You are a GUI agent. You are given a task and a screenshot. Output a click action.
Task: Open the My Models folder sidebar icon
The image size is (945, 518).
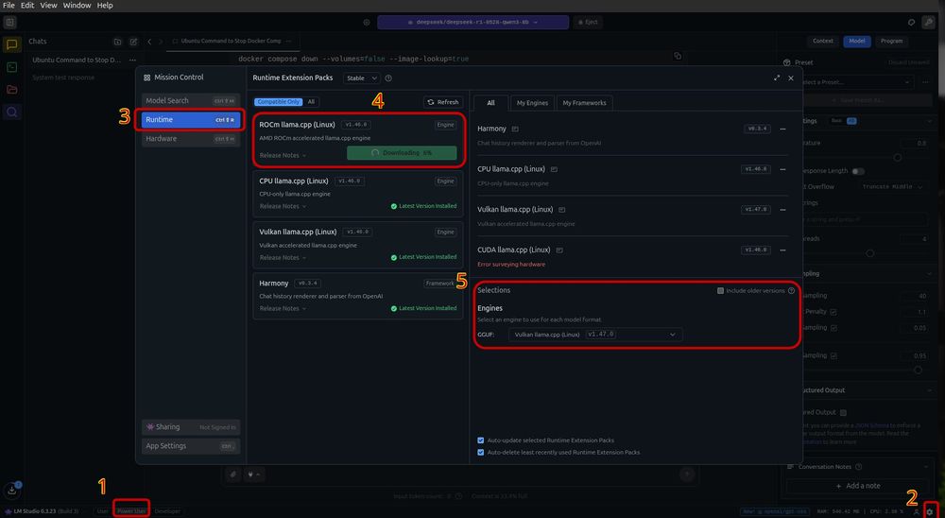coord(11,89)
